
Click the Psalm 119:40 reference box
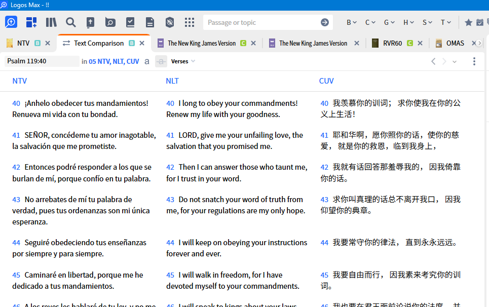tap(42, 61)
